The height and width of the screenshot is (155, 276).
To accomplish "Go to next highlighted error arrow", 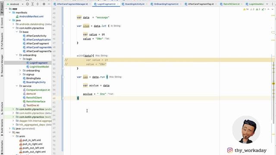I will (273, 9).
